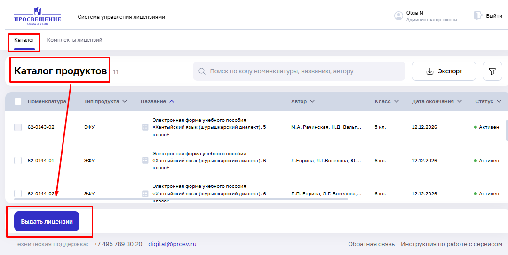
Task: Expand the Класс column dropdown
Action: [397, 101]
